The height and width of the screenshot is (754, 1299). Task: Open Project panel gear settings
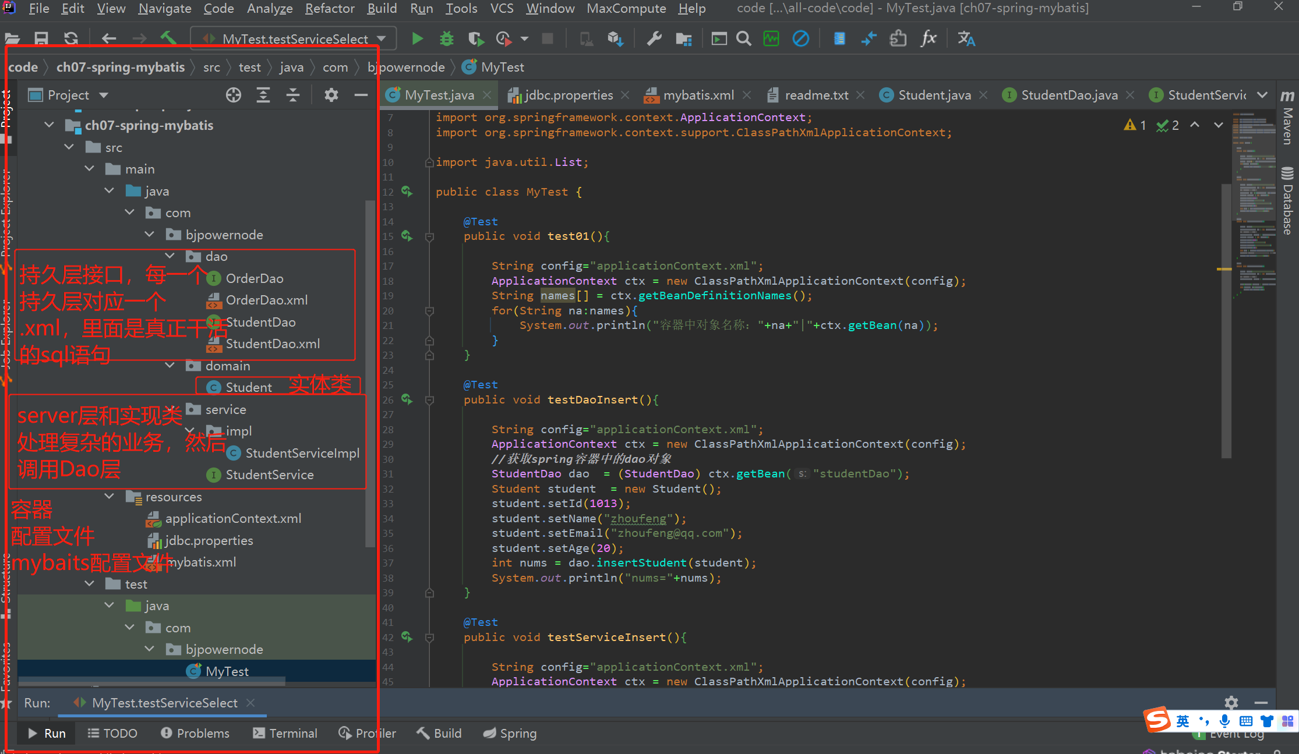[x=331, y=95]
